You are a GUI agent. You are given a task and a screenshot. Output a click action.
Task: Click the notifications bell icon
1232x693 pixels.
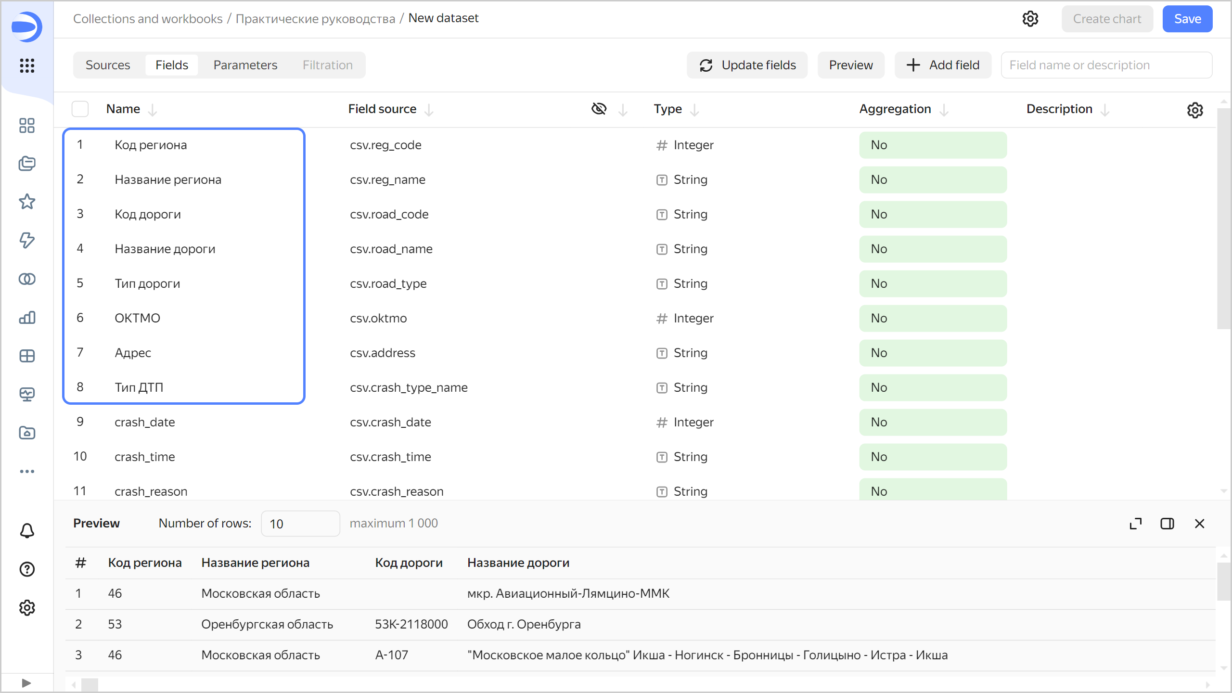click(27, 531)
